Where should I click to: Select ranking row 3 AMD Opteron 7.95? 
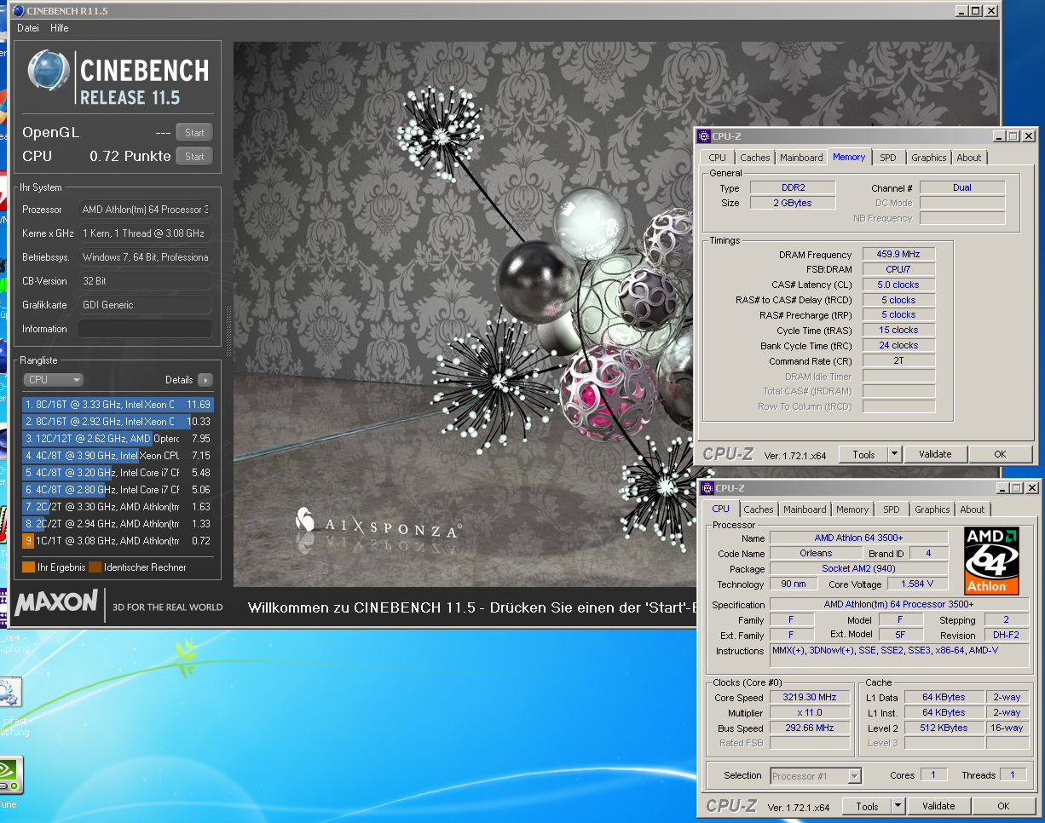click(118, 439)
